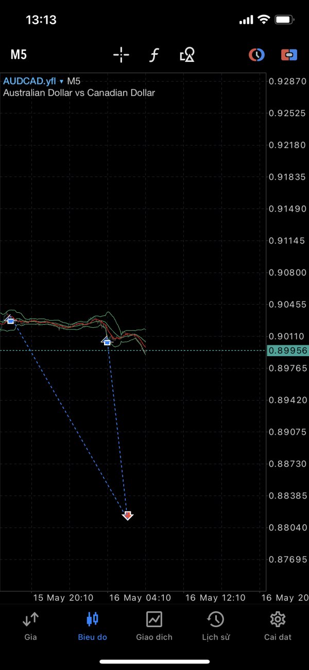Tap the Wi-Fi icon in status bar

tap(264, 20)
